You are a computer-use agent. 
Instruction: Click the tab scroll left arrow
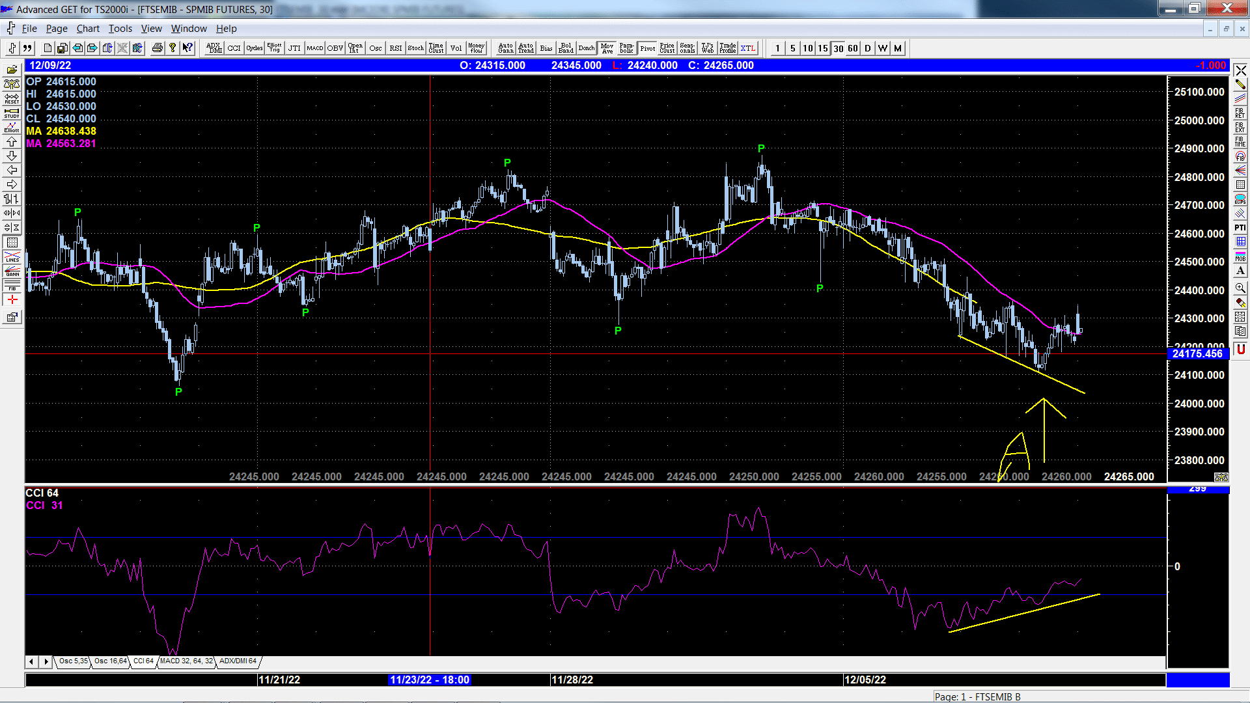coord(31,662)
